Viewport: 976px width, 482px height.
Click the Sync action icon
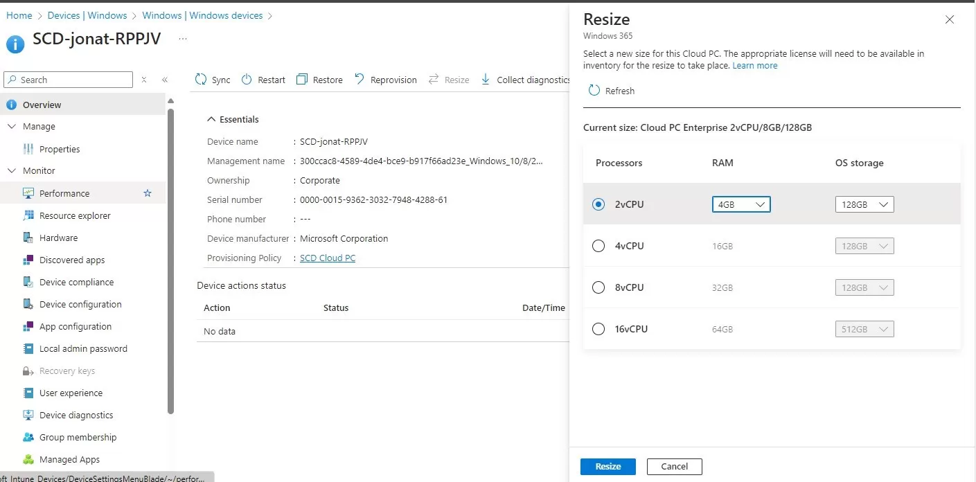pyautogui.click(x=202, y=79)
